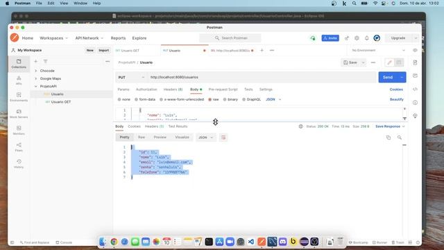Open a new request tab with plus
The height and width of the screenshot is (250, 444).
click(262, 51)
